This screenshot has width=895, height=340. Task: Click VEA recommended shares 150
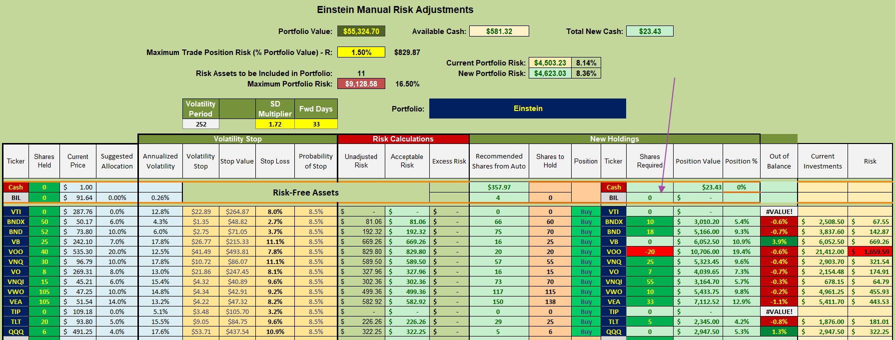tap(498, 301)
